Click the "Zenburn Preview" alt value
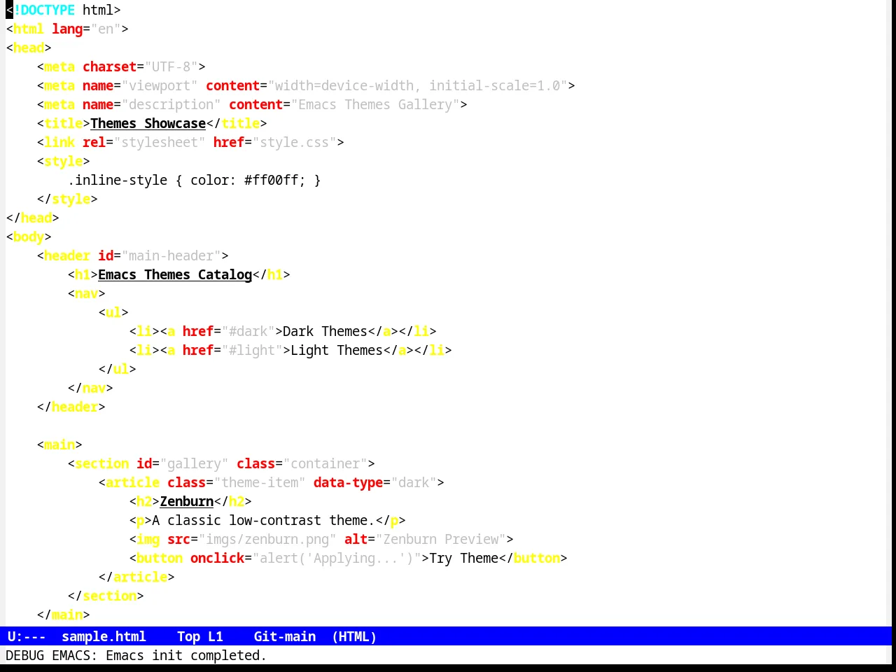 click(x=441, y=539)
